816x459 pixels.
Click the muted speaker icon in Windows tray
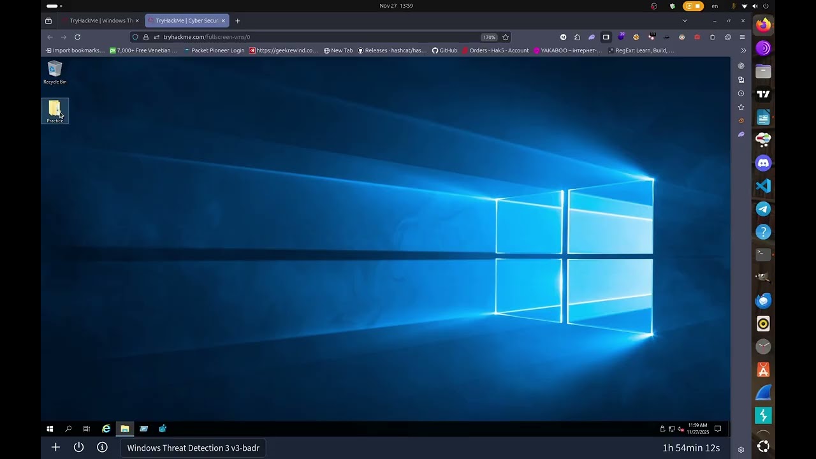click(x=681, y=429)
